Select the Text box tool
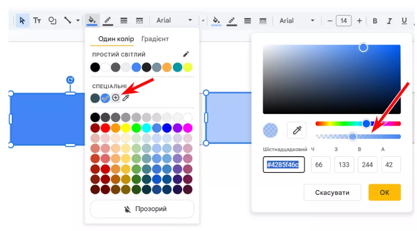 [37, 21]
